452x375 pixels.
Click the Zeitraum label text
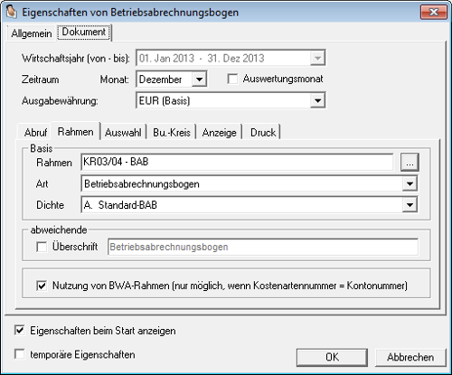pos(40,80)
